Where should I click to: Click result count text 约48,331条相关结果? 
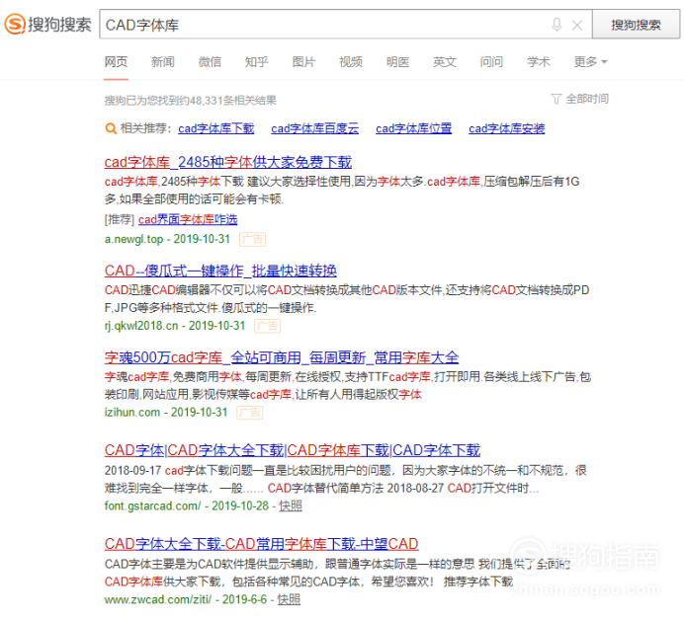[228, 101]
